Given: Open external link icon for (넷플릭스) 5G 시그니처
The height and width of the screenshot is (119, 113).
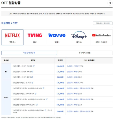Looking at the screenshot, I should tap(32, 83).
